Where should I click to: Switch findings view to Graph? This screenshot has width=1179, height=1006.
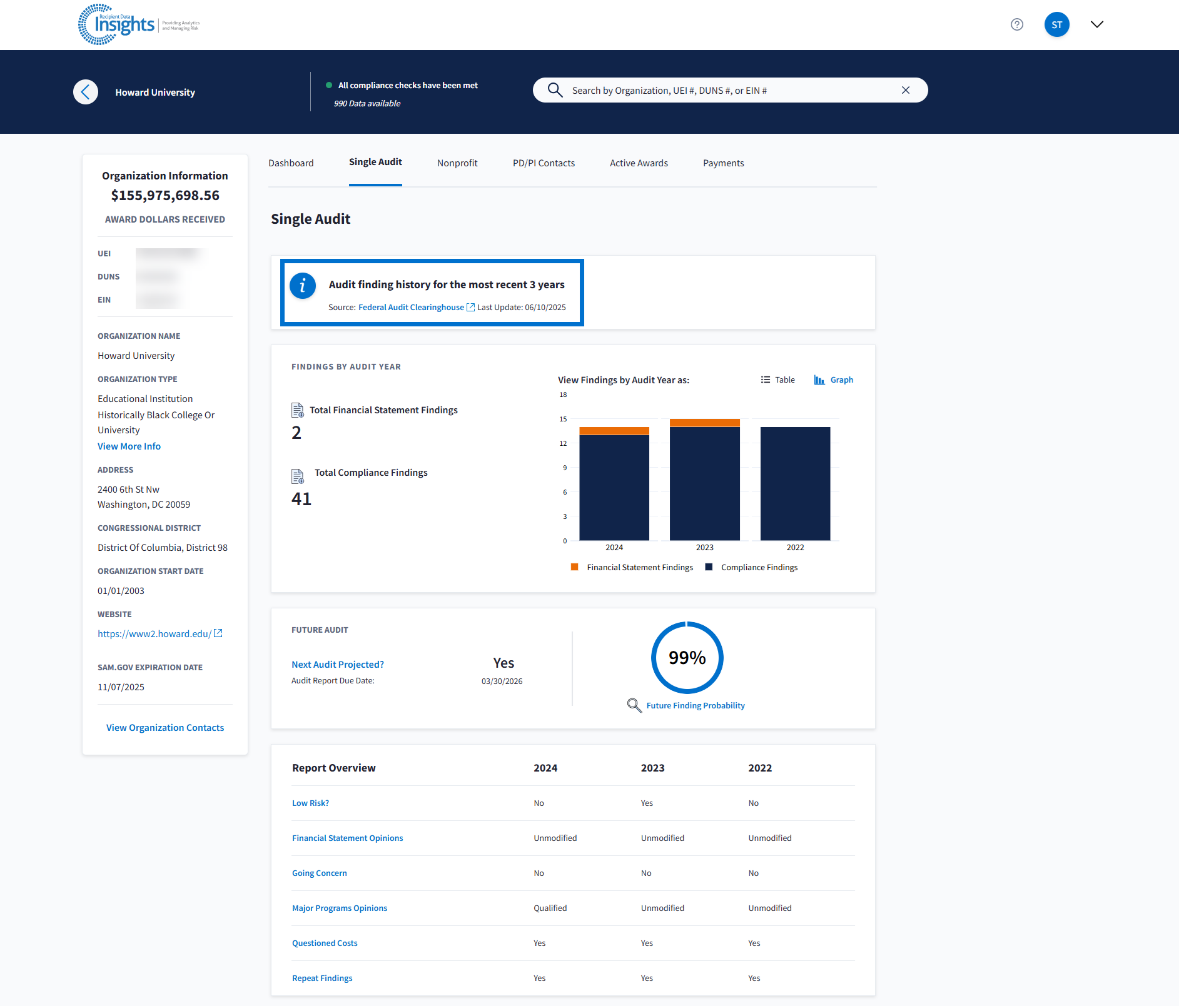[x=833, y=380]
